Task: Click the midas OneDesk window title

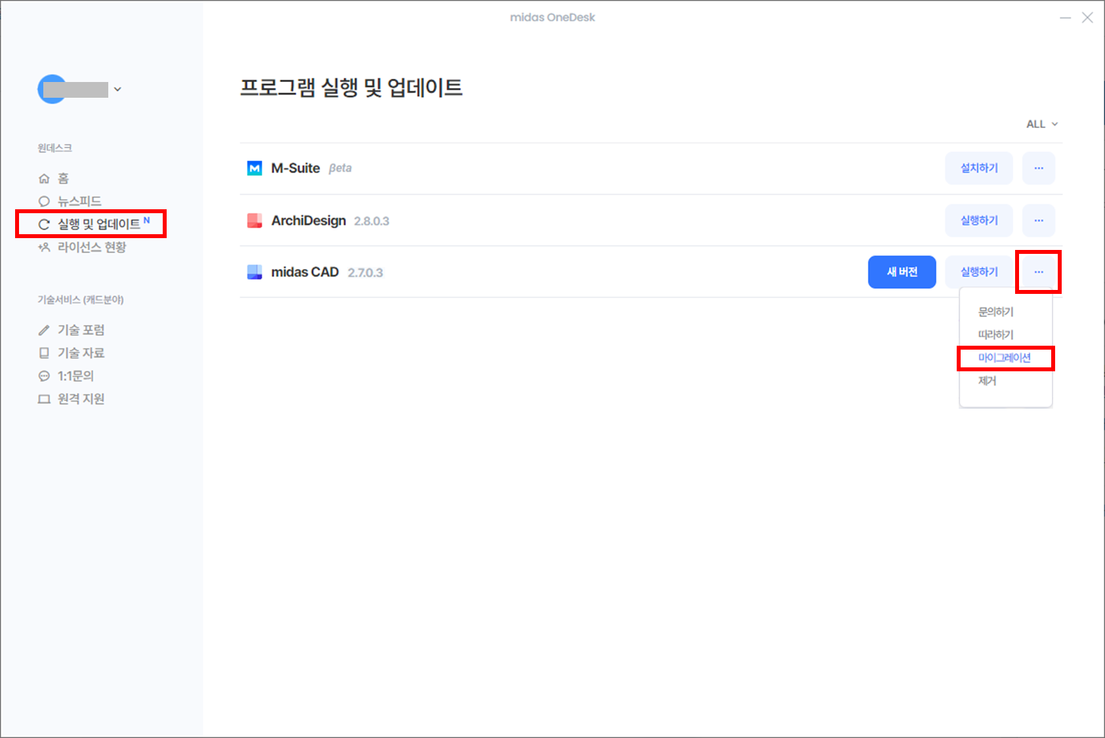Action: (552, 17)
